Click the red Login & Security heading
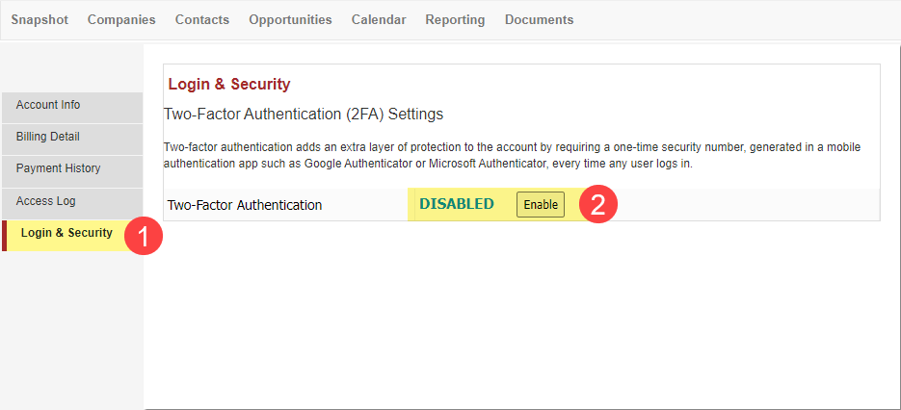Image resolution: width=901 pixels, height=410 pixels. [x=229, y=85]
